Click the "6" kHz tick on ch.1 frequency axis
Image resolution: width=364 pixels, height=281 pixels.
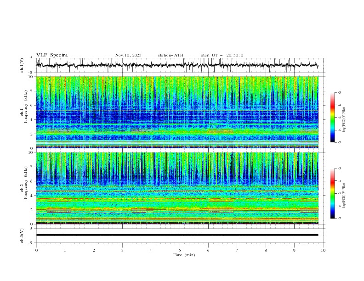[x=32, y=105]
